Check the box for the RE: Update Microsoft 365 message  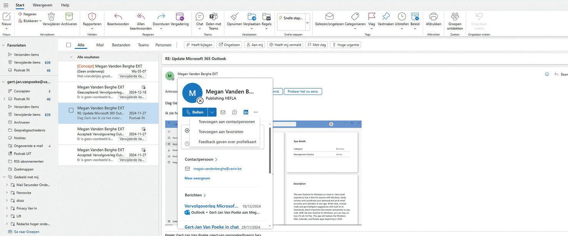click(x=71, y=110)
